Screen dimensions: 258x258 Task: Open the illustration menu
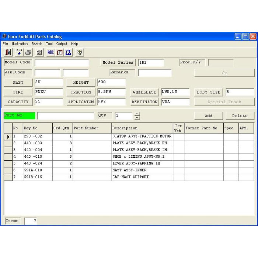(x=20, y=44)
